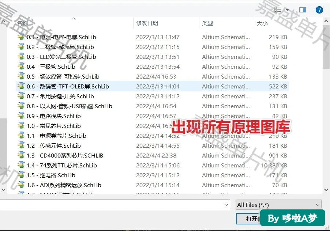Viewport: 330px width, 231px height.
Task: Select file name 1.5 - 继电器.SchLib
Action: coord(51,175)
